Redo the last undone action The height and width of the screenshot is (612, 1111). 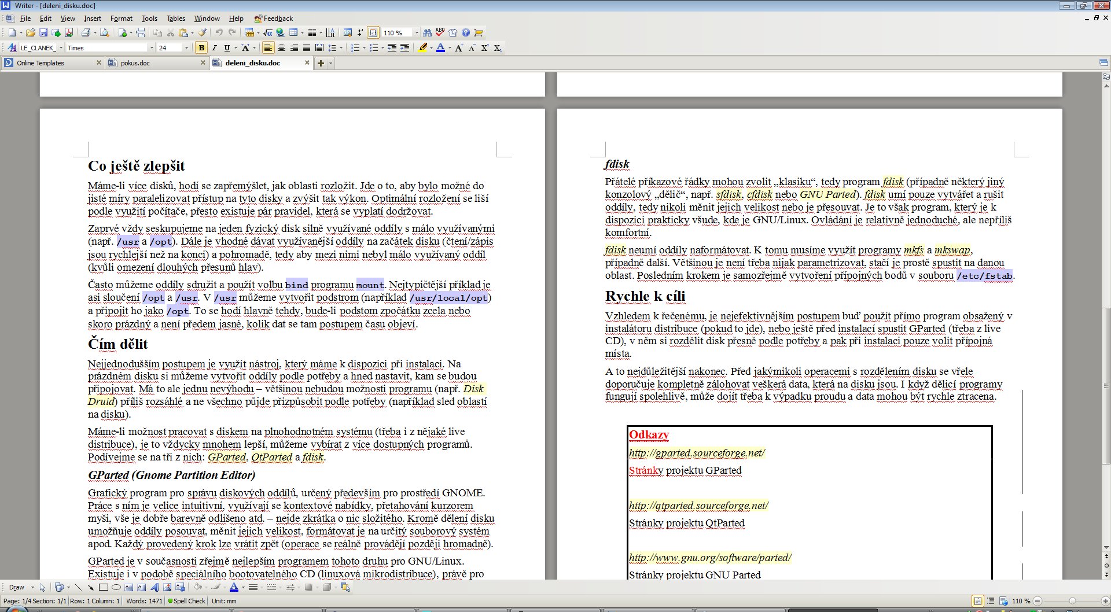click(232, 33)
